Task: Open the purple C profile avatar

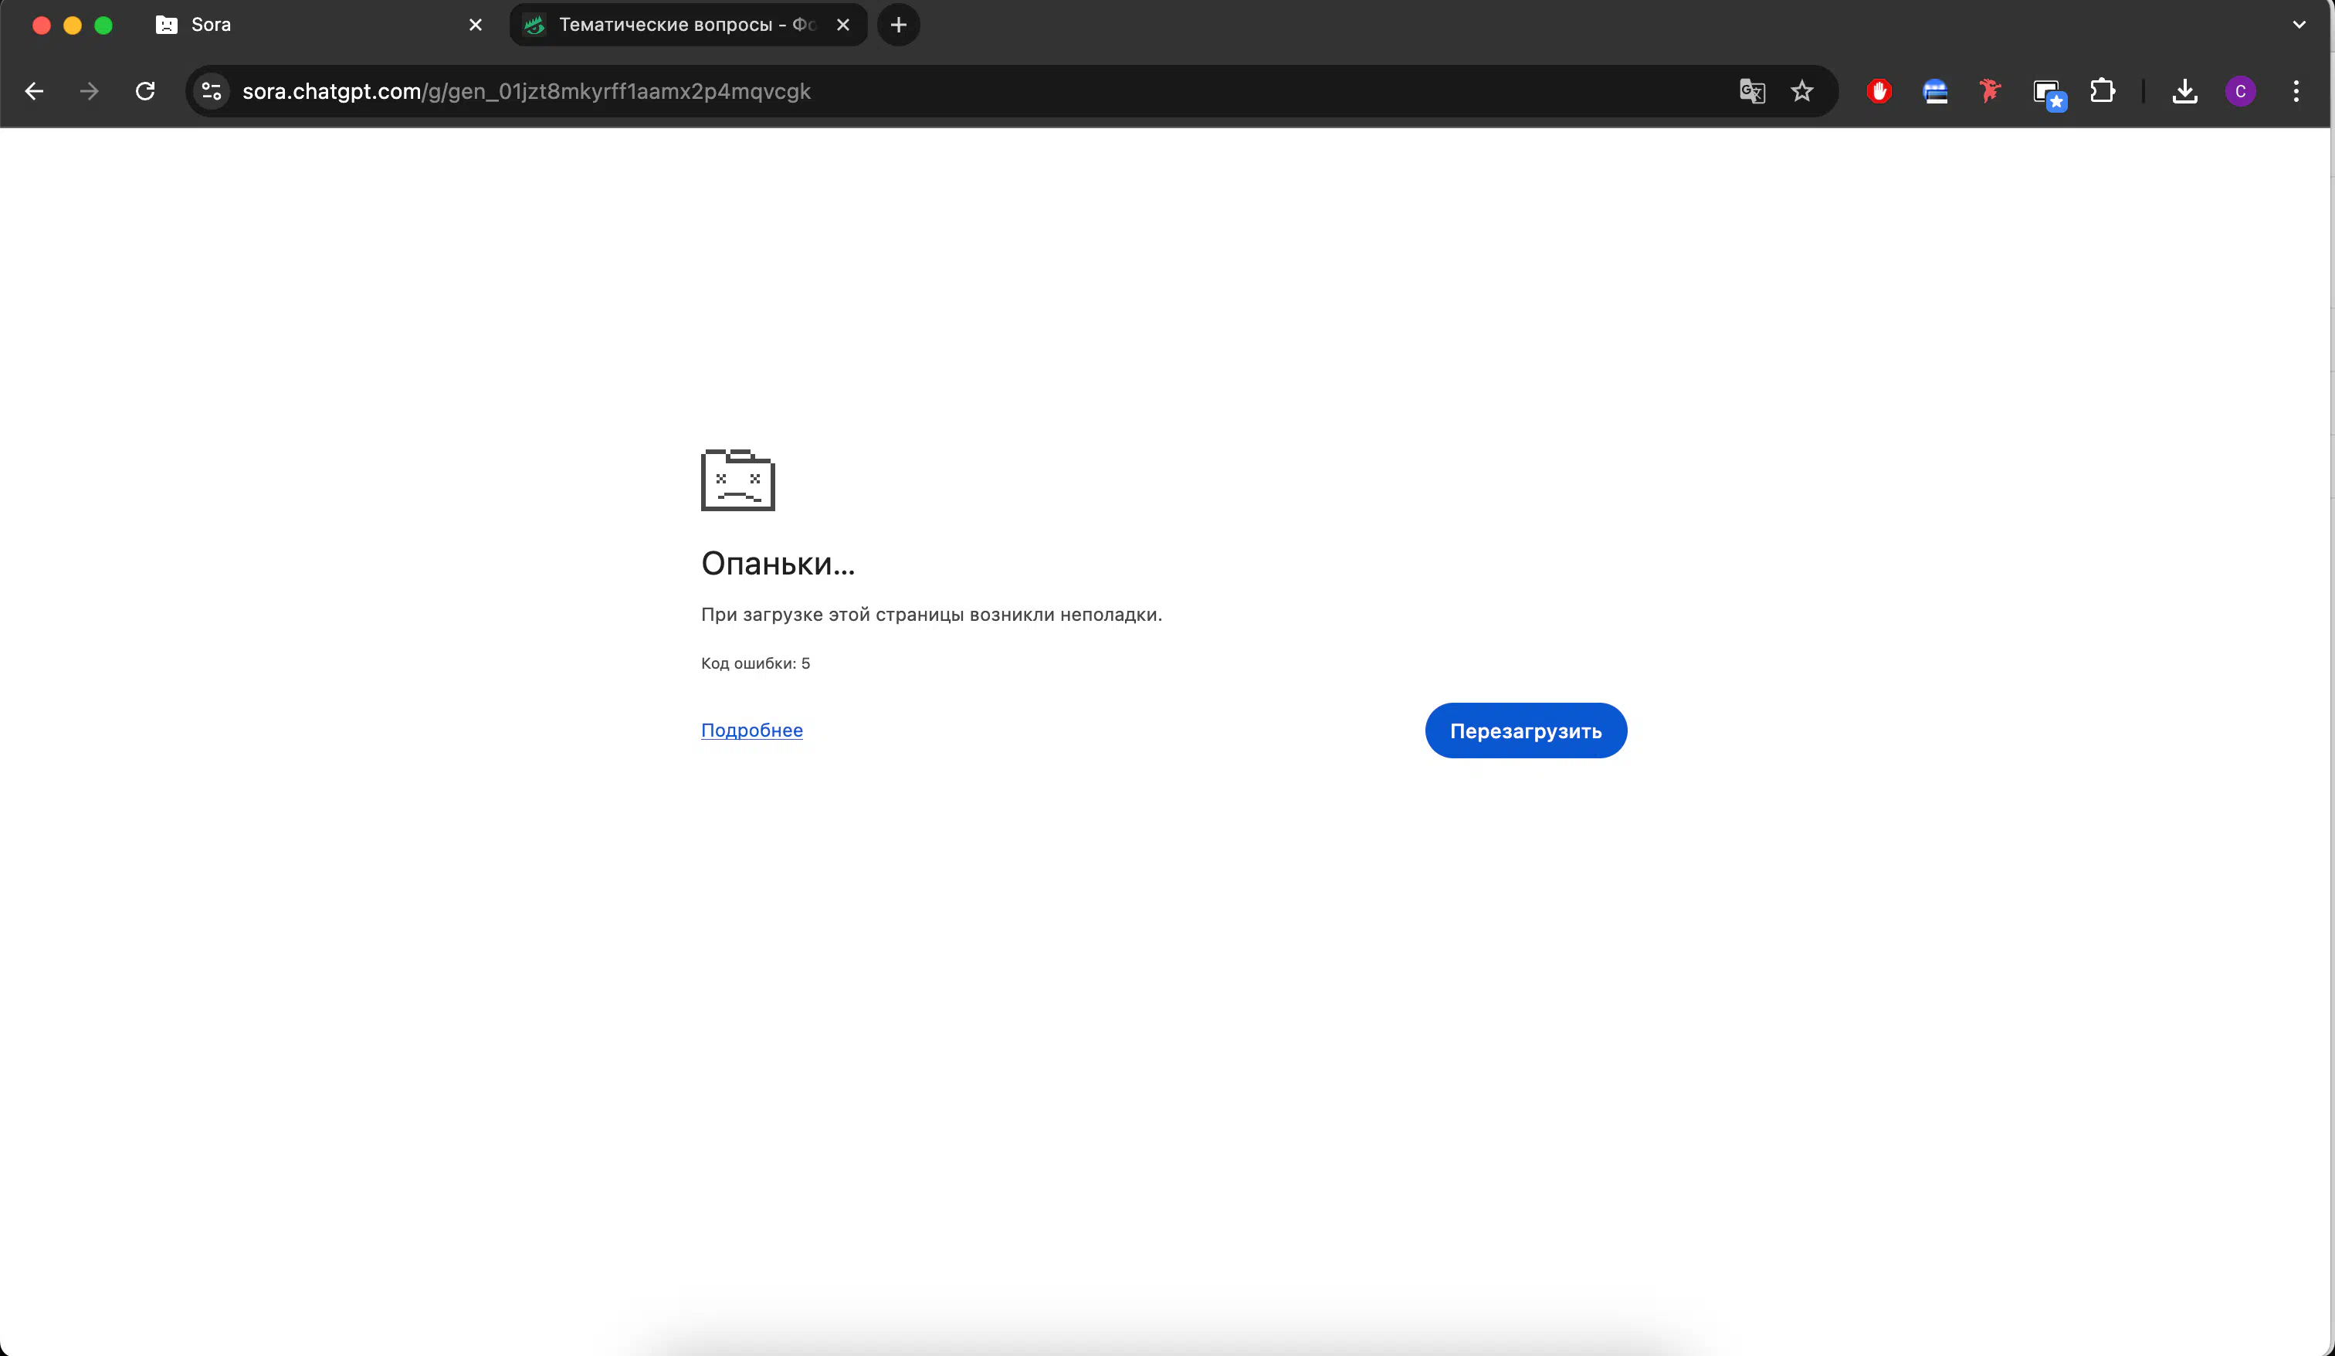Action: click(2239, 91)
